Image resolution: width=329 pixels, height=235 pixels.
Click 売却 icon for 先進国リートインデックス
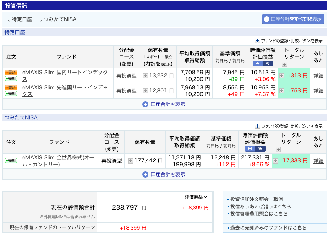coord(11,94)
